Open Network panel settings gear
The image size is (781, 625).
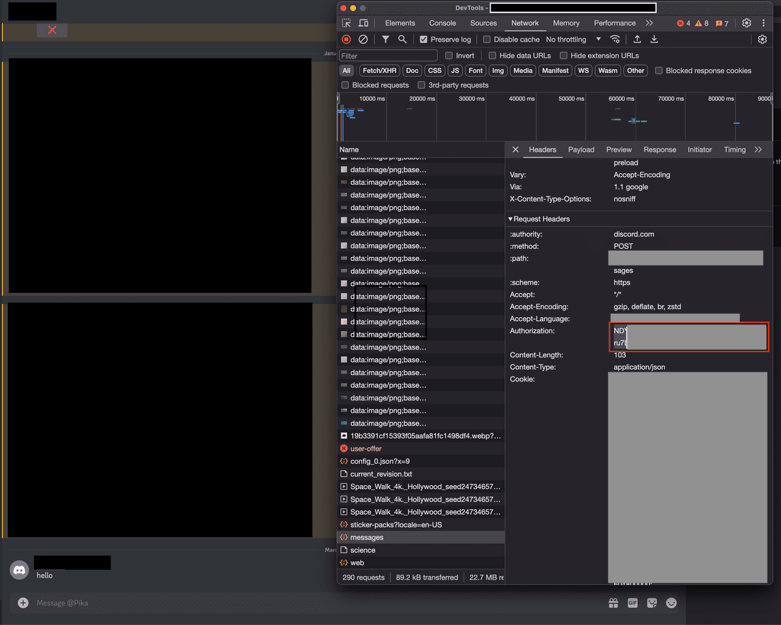(763, 40)
